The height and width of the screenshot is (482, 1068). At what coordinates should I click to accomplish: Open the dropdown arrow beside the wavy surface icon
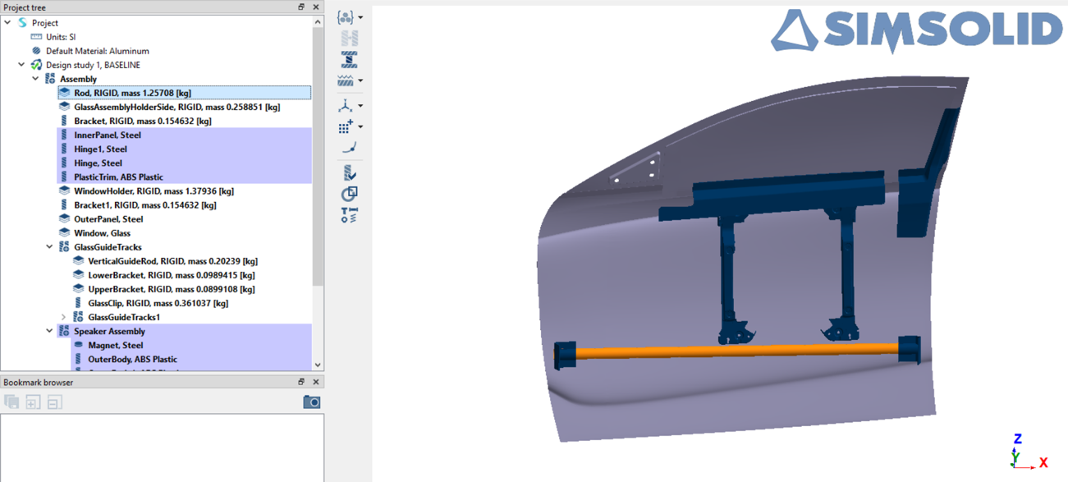coord(360,81)
